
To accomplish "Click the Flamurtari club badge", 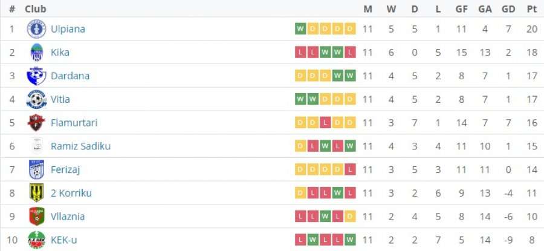I will coord(36,123).
